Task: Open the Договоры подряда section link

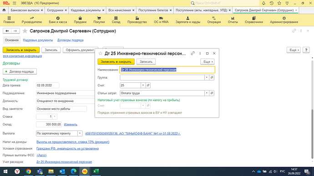Action: pos(70,40)
